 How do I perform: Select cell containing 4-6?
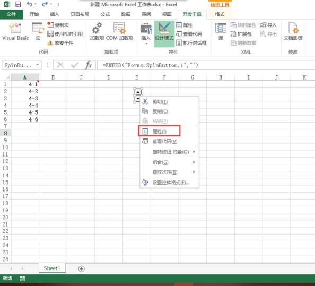pos(25,119)
